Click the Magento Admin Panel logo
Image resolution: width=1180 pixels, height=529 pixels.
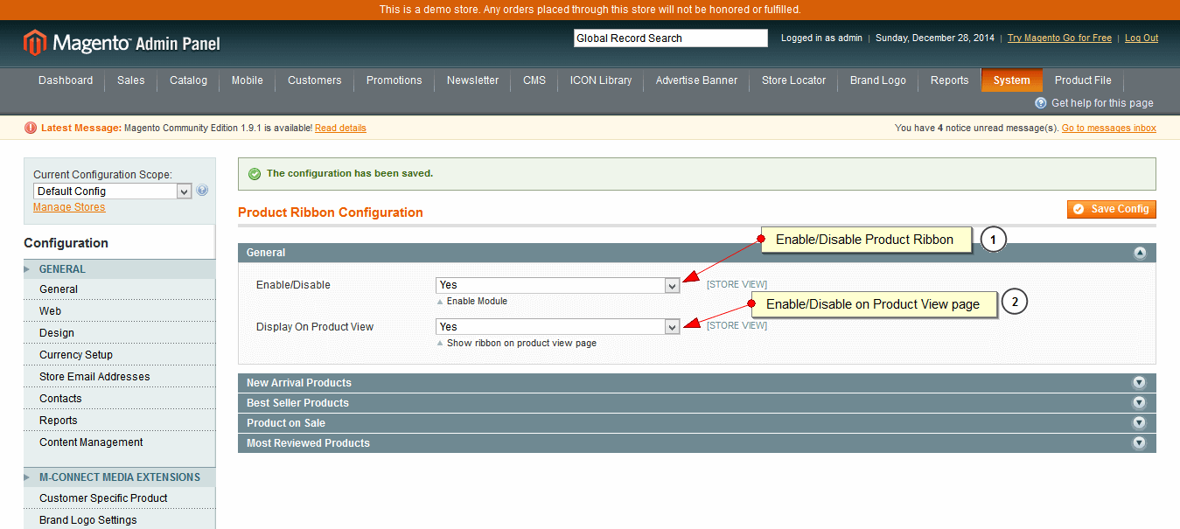[x=122, y=43]
